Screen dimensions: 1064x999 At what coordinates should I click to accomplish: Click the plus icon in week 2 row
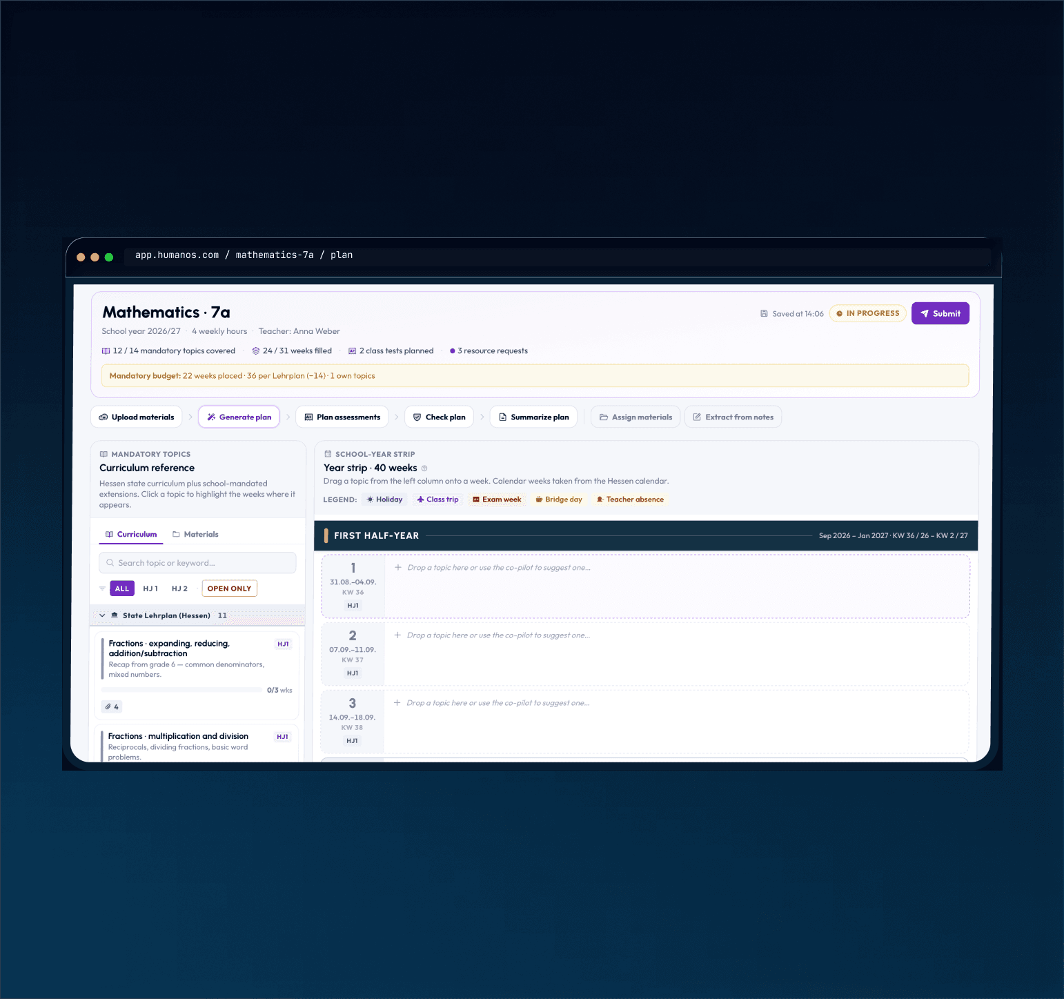click(x=397, y=635)
